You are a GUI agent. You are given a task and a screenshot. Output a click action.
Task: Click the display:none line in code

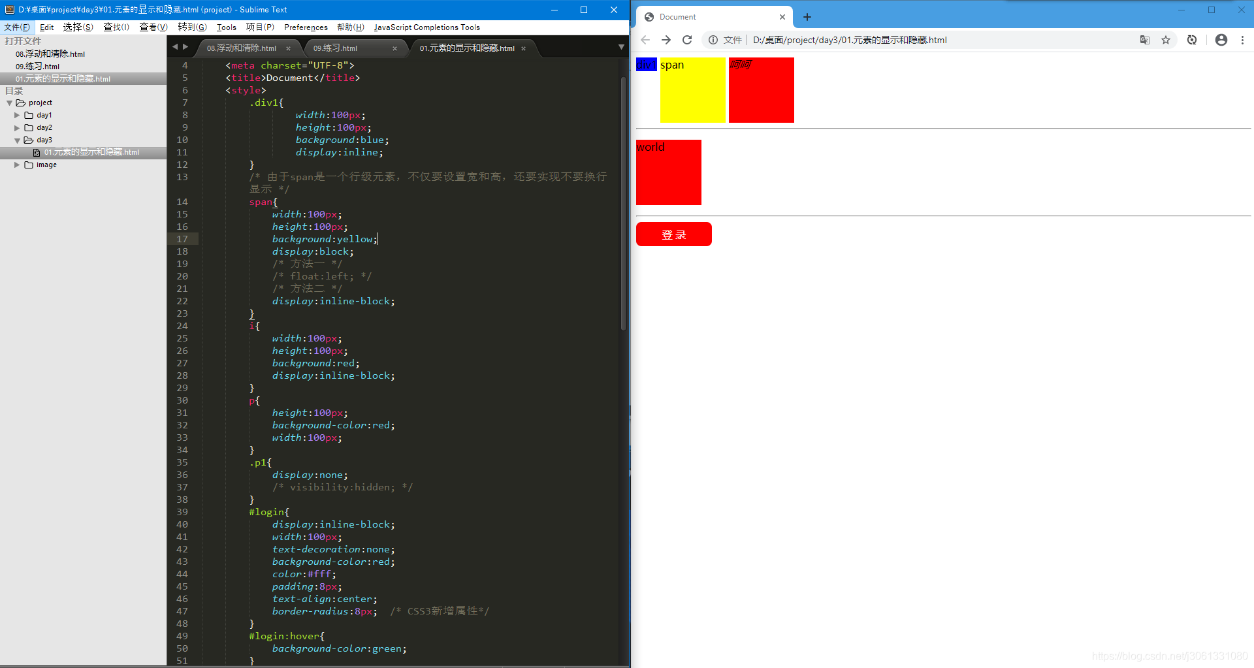coord(310,475)
